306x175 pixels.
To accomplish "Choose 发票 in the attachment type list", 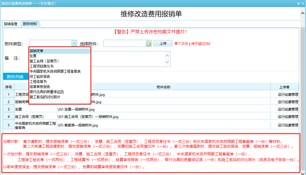I will tap(33, 56).
